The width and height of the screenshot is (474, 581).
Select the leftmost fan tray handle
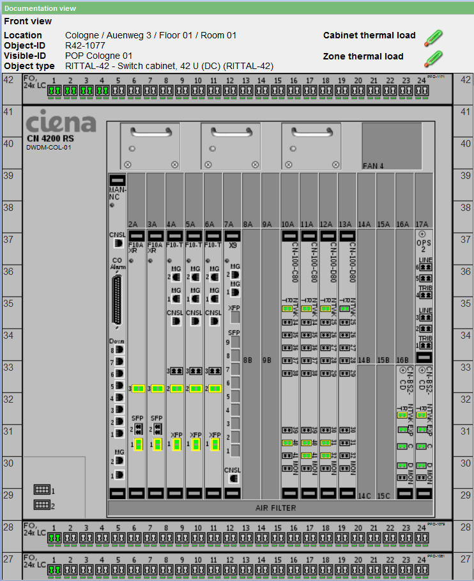(x=152, y=132)
